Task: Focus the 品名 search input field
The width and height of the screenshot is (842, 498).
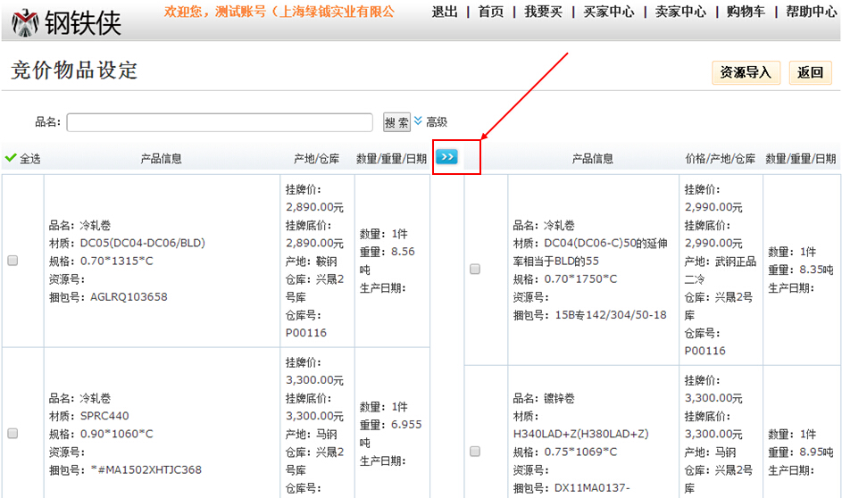Action: click(220, 122)
